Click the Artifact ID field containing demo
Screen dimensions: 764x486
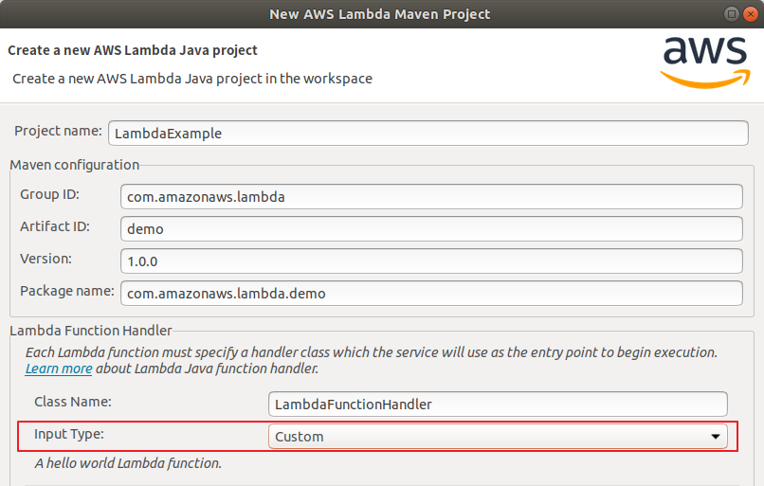click(x=431, y=229)
